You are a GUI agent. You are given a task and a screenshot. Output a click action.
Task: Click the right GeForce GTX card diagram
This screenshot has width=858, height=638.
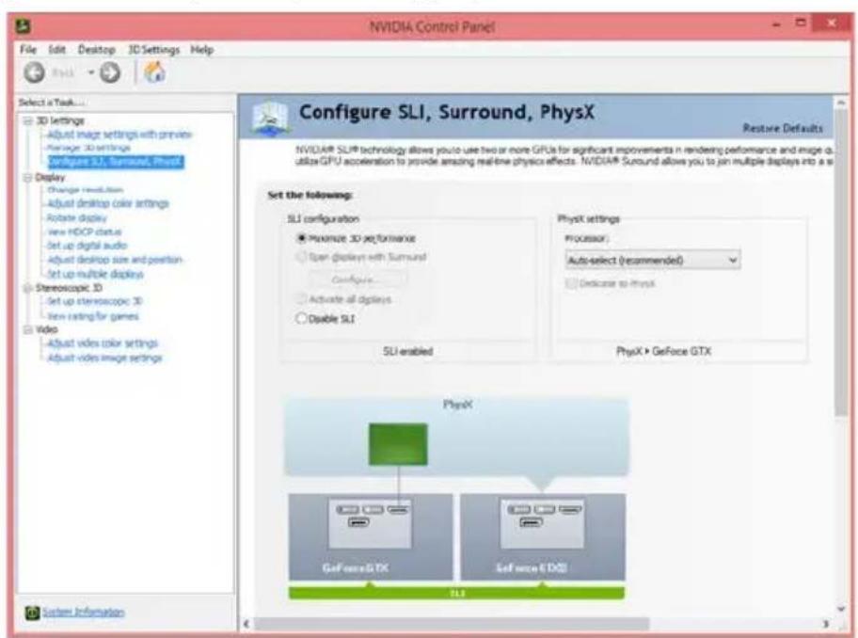[542, 536]
